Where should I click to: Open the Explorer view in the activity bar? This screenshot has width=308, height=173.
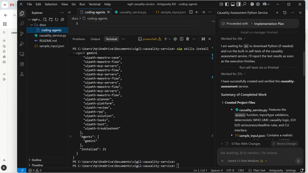[x=22, y=13]
